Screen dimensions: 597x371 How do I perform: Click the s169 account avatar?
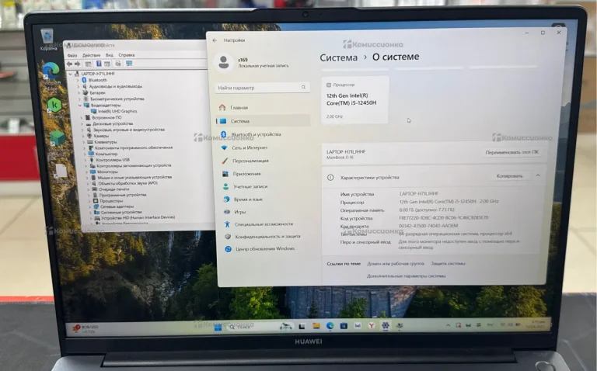point(224,62)
